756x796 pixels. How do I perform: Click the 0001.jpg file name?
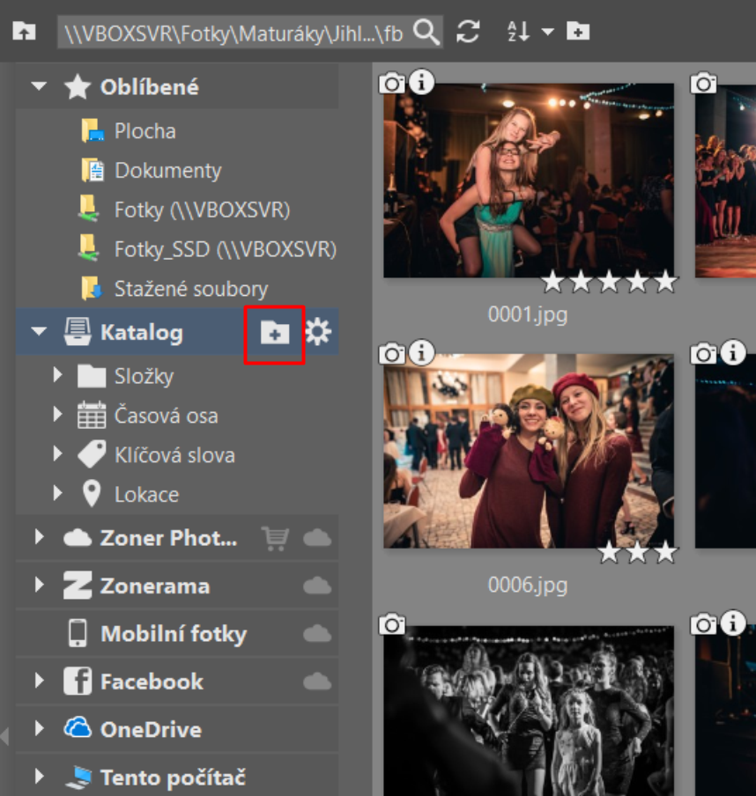528,314
